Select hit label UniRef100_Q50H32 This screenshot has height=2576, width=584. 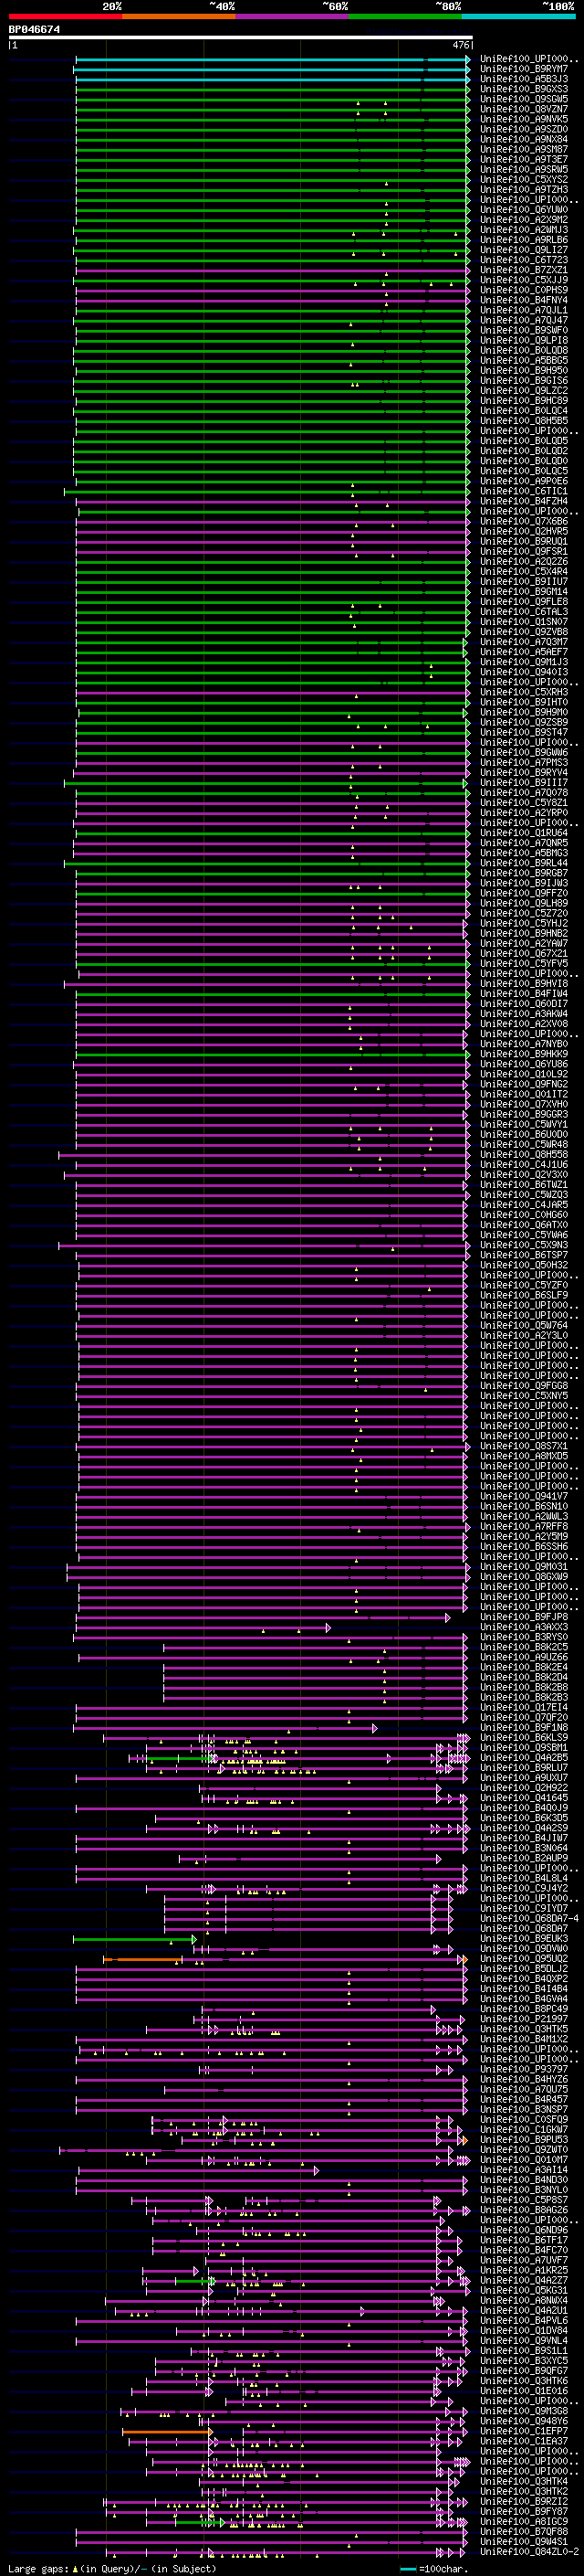point(524,1265)
